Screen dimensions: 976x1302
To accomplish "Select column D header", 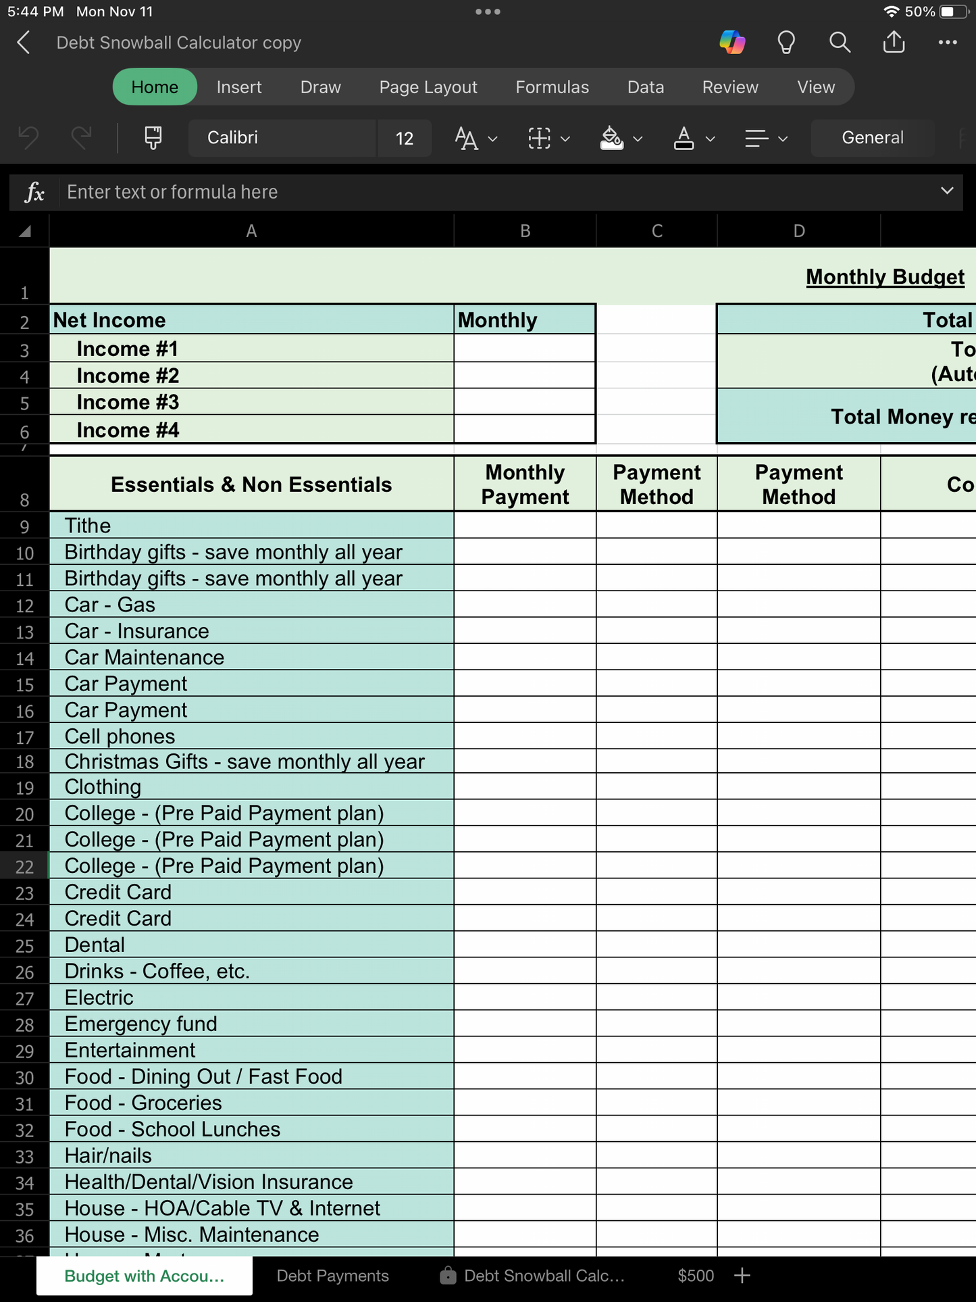I will (x=799, y=231).
